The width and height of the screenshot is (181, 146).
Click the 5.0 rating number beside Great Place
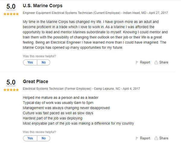[11, 82]
